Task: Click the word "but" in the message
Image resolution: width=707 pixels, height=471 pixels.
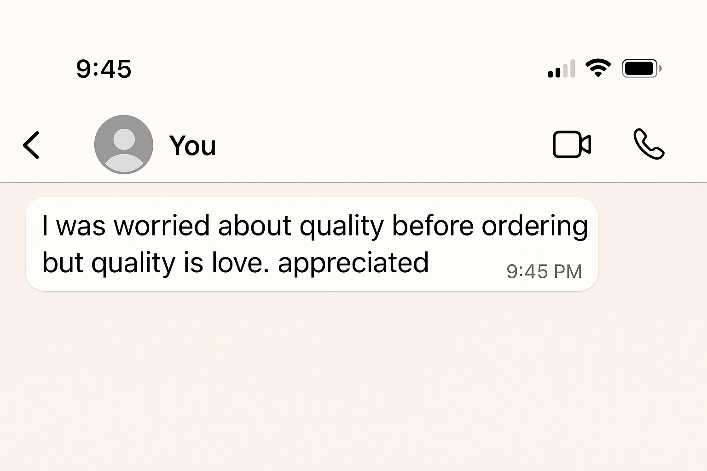Action: pyautogui.click(x=63, y=263)
